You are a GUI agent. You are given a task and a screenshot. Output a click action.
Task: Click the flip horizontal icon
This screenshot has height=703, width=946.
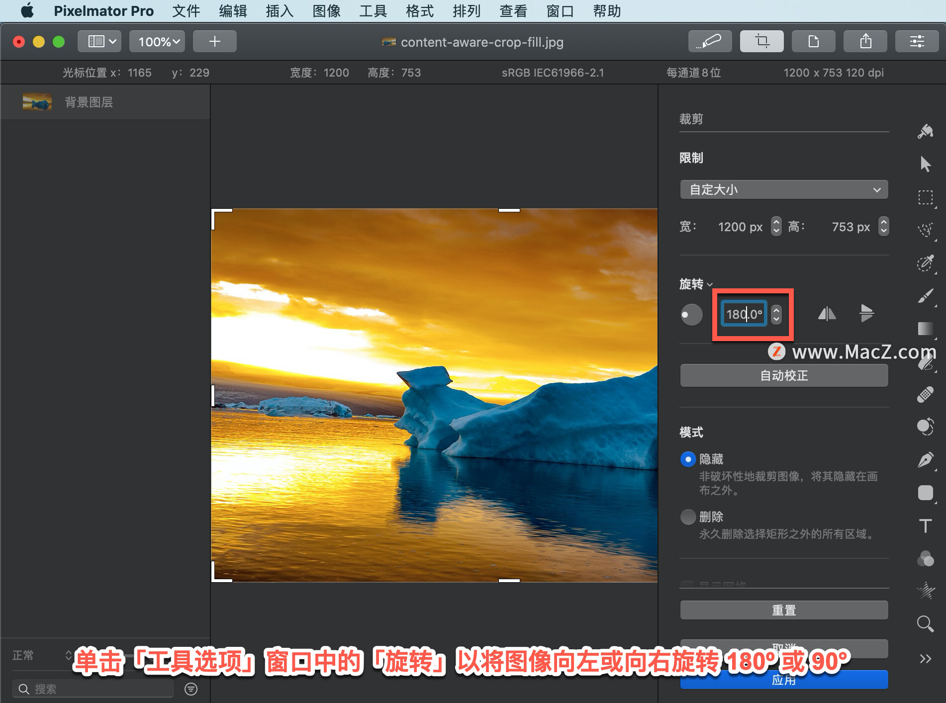pos(827,314)
